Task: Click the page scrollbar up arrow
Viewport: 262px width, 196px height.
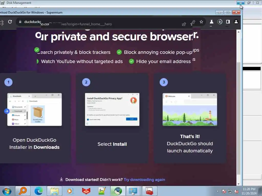Action: point(239,32)
